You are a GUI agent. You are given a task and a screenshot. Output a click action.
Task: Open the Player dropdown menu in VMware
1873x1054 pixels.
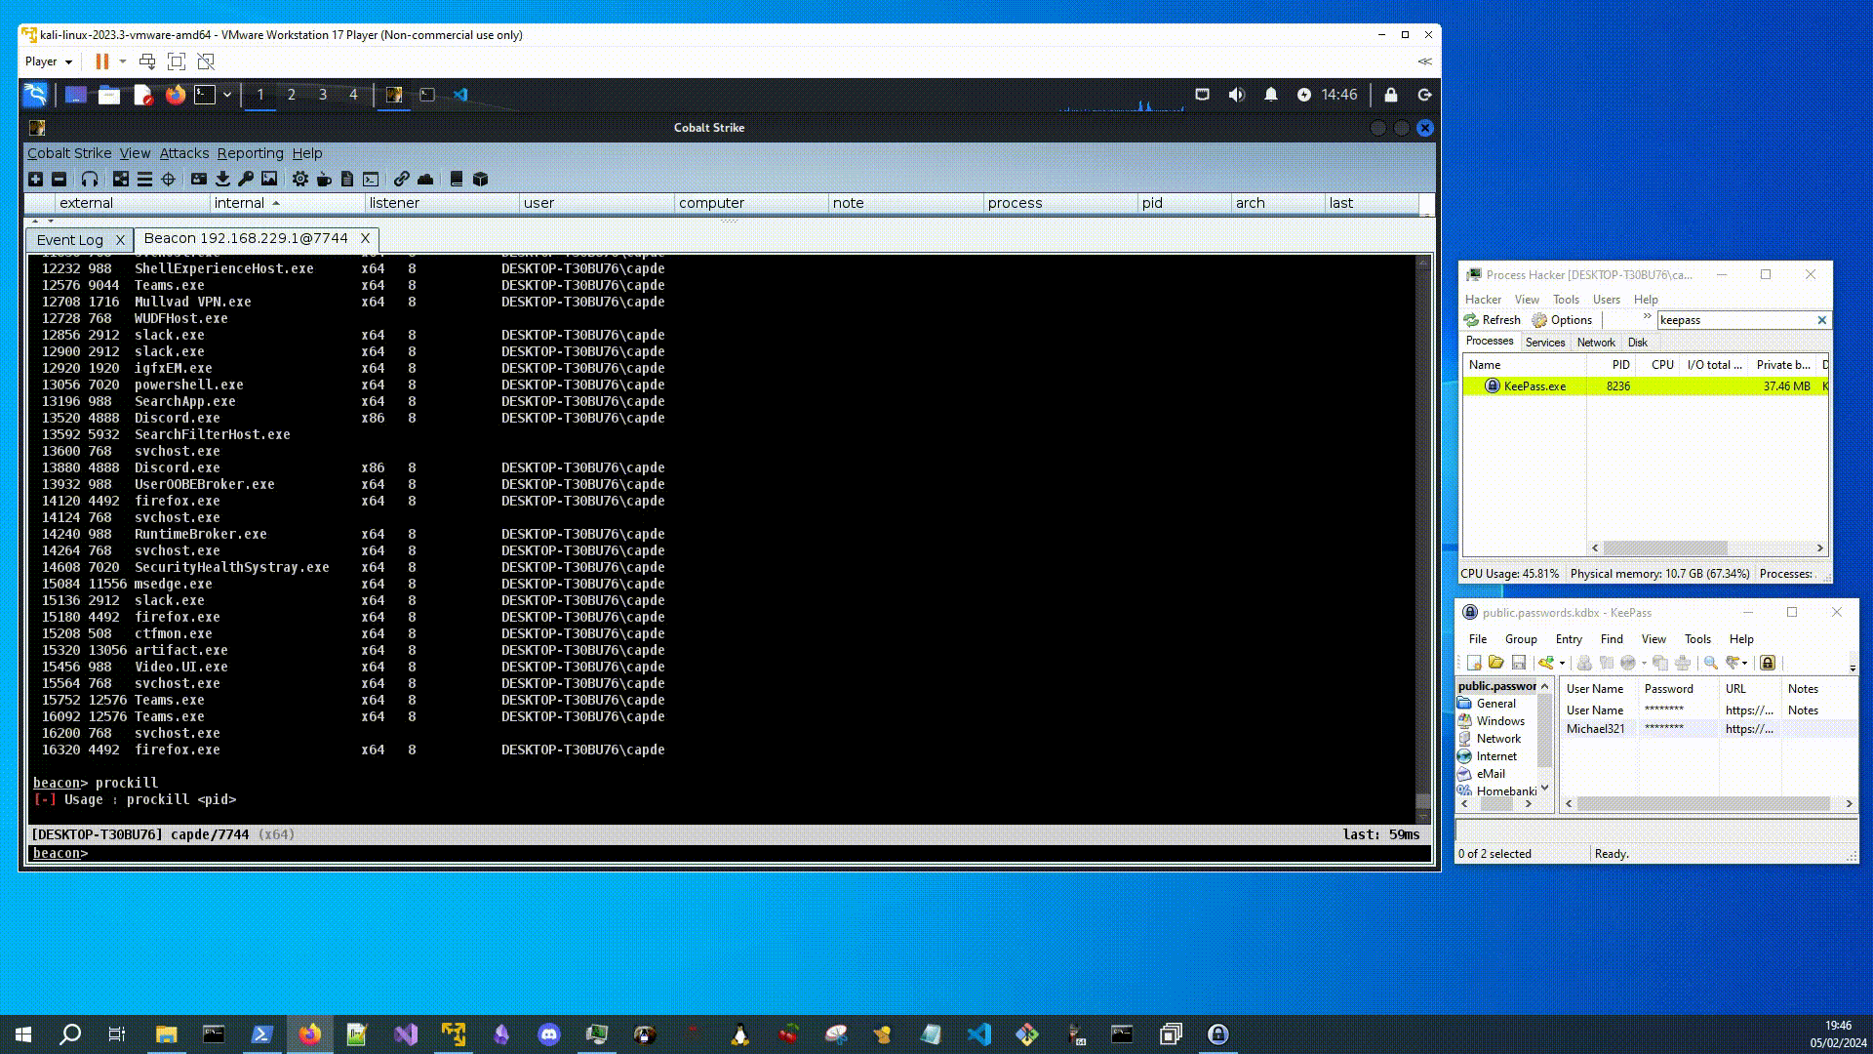49,61
